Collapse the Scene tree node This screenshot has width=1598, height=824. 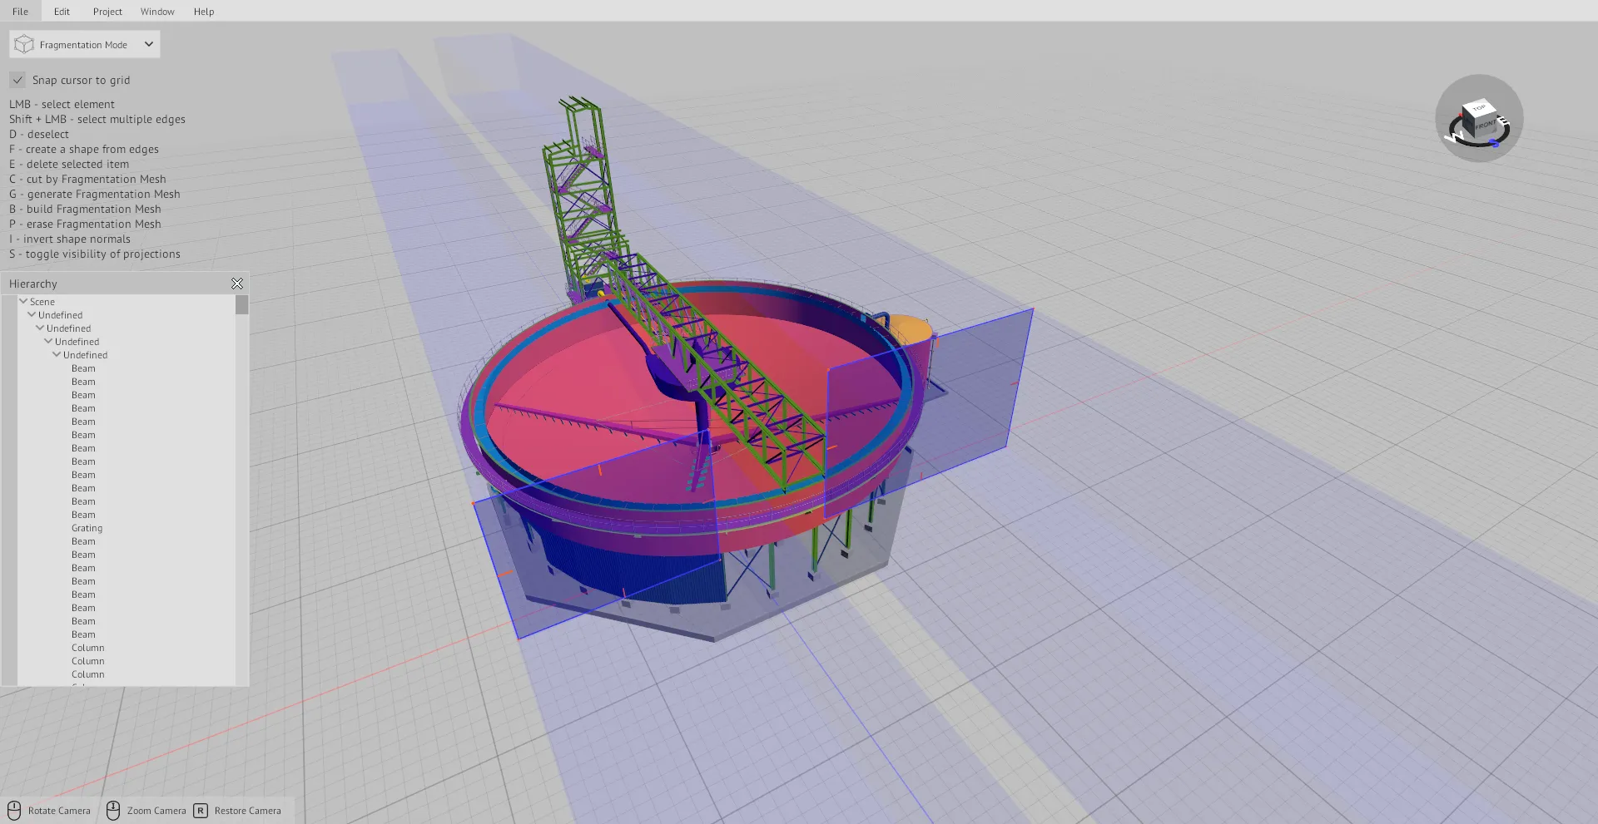[x=24, y=301]
